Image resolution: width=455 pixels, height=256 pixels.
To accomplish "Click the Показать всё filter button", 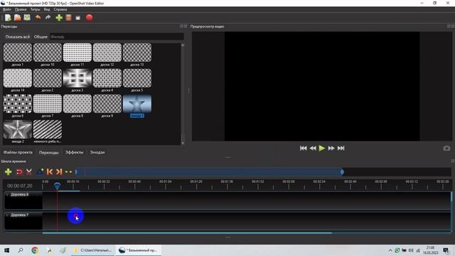I will 17,37.
